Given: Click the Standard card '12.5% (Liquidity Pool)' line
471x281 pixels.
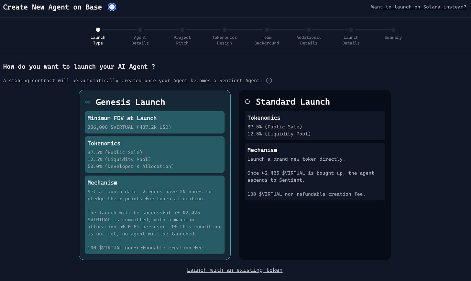Looking at the screenshot, I should [x=279, y=134].
